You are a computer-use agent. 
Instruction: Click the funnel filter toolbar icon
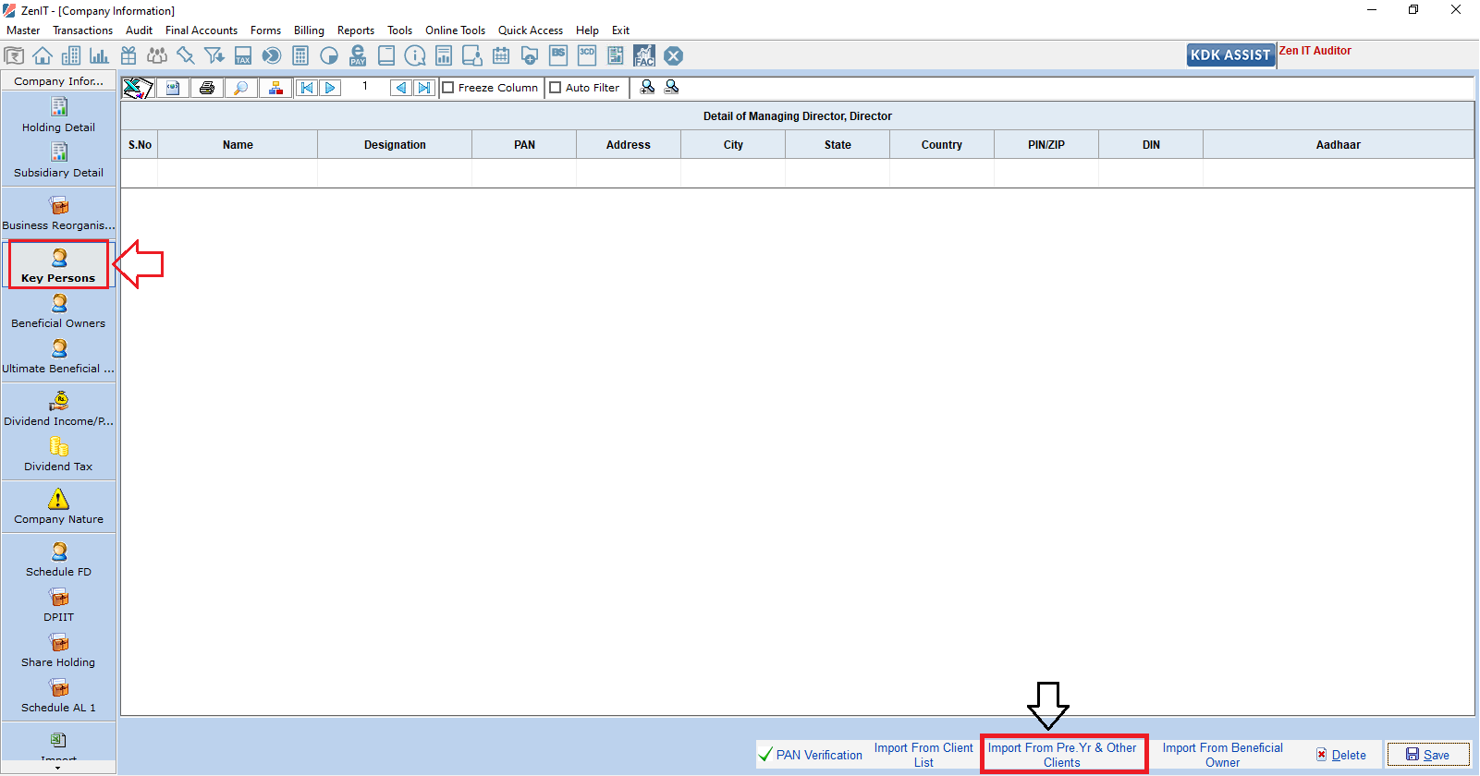tap(214, 55)
